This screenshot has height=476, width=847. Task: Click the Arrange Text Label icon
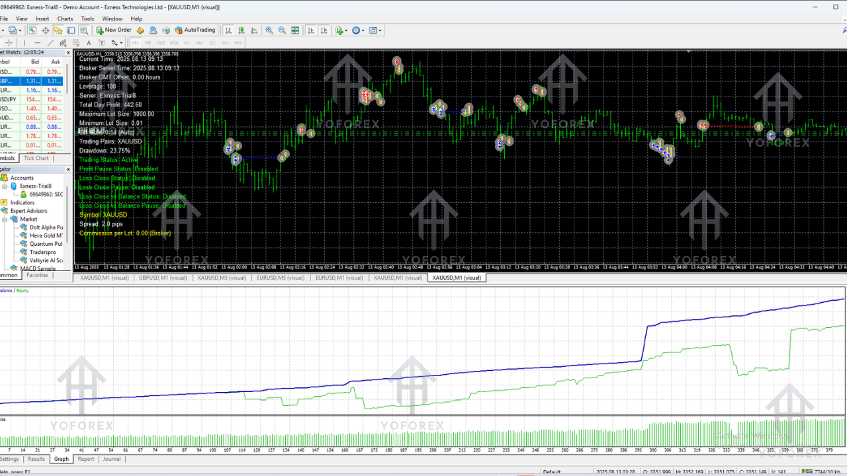(x=101, y=43)
